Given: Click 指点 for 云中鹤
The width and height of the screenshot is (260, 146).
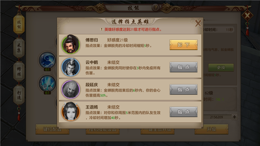Looking at the screenshot, I should click(x=183, y=67).
